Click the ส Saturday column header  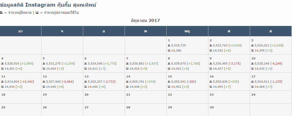click(x=271, y=31)
